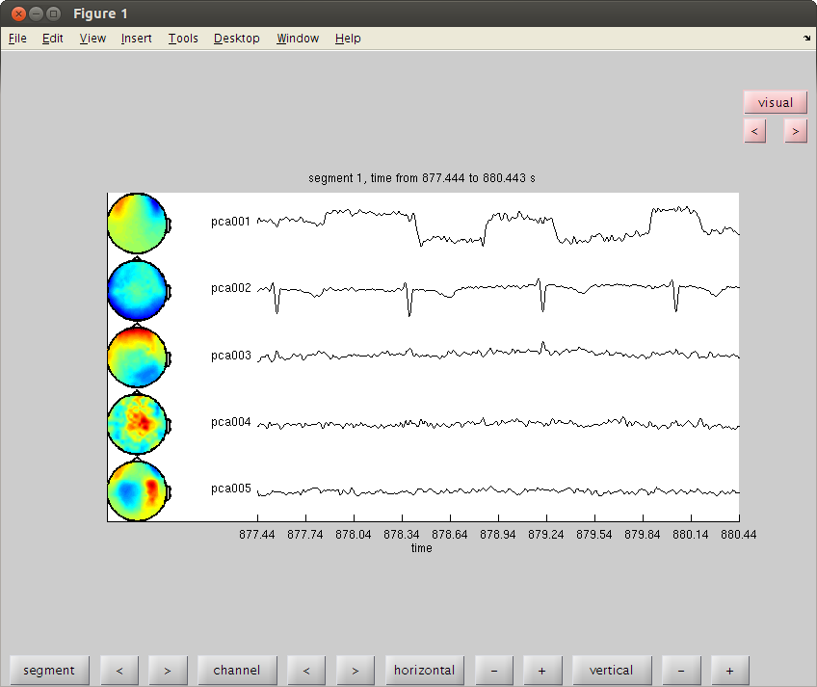This screenshot has height=687, width=817.
Task: Advance to the next segment
Action: pyautogui.click(x=168, y=671)
